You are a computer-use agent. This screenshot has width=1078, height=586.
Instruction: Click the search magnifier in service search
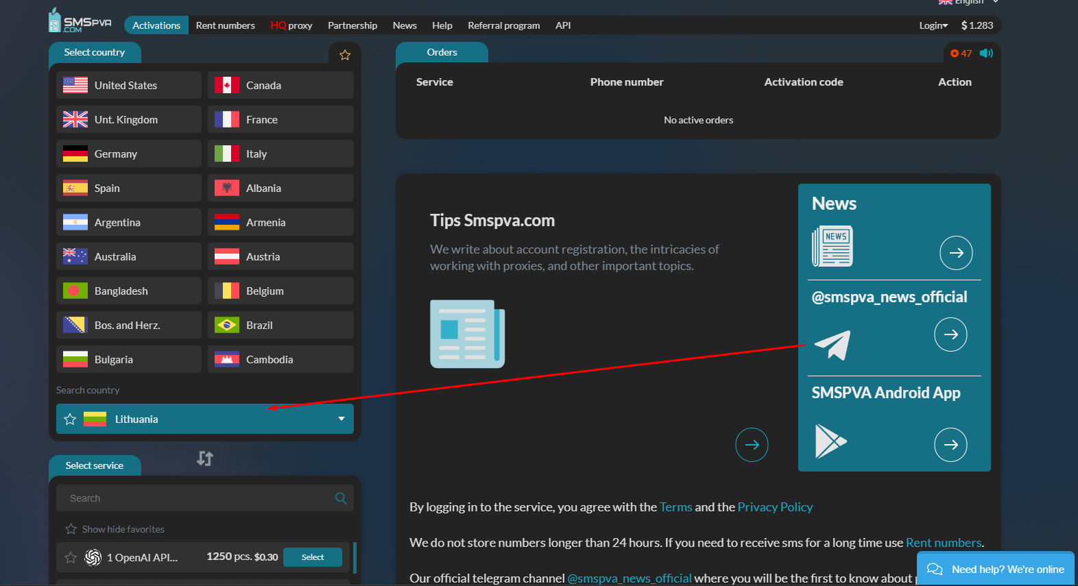point(341,498)
